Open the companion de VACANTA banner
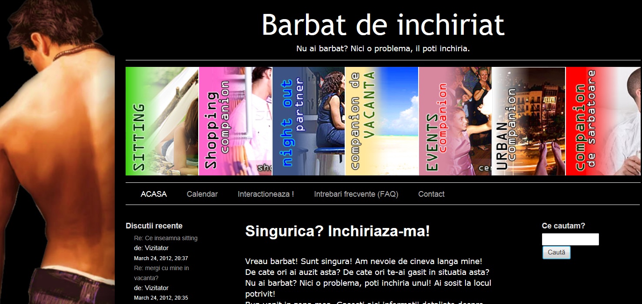The width and height of the screenshot is (642, 304). pyautogui.click(x=381, y=122)
